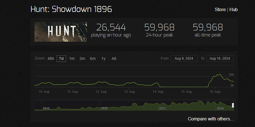Click the HUNT game banner image
255x127 pixels.
(61, 32)
